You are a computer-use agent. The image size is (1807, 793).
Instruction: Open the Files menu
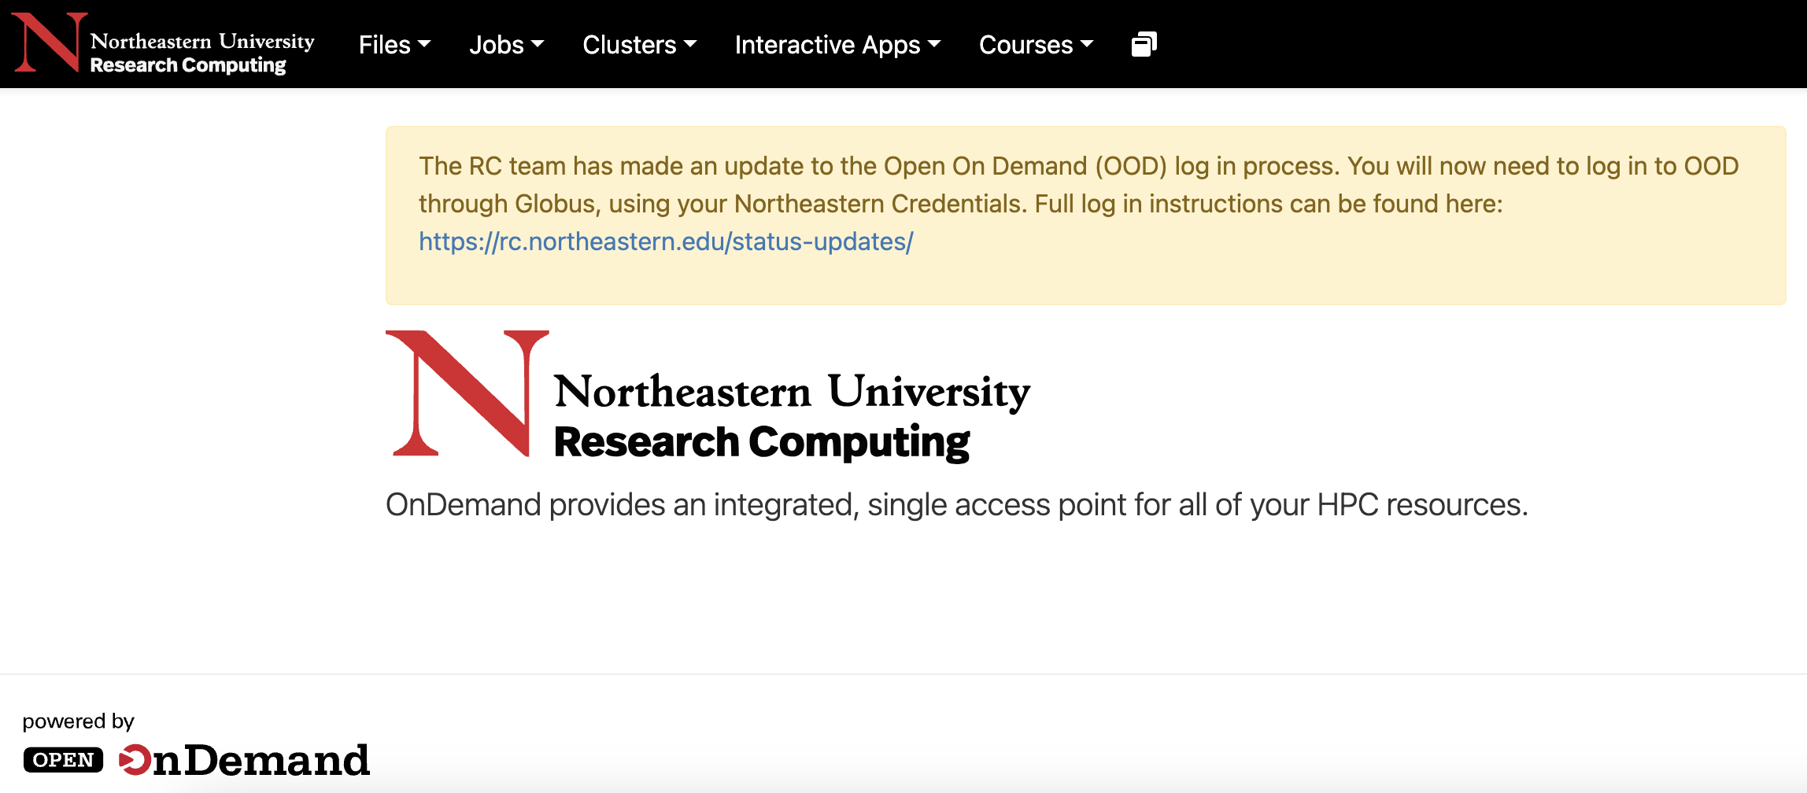point(385,45)
